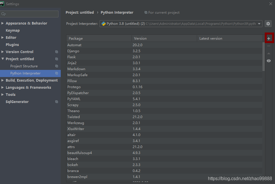This screenshot has height=184, width=275.
Task: Sort by the Package column header
Action: click(99, 39)
